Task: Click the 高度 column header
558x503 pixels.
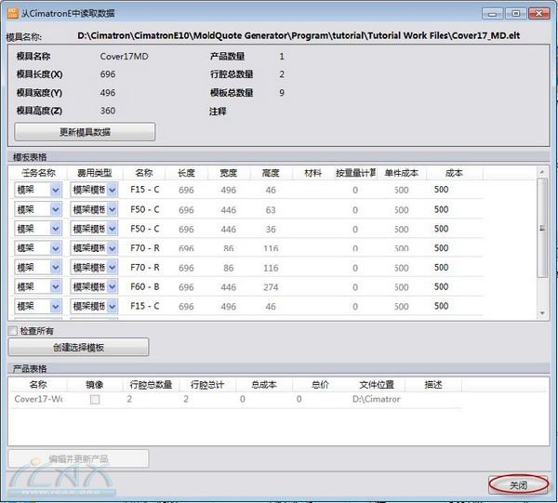Action: point(271,173)
